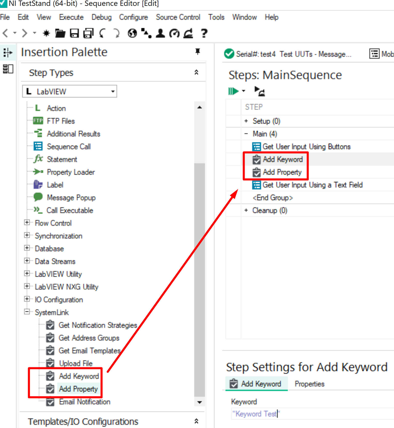Viewport: 394px width, 428px height.
Task: Open the Tools menu
Action: [216, 17]
